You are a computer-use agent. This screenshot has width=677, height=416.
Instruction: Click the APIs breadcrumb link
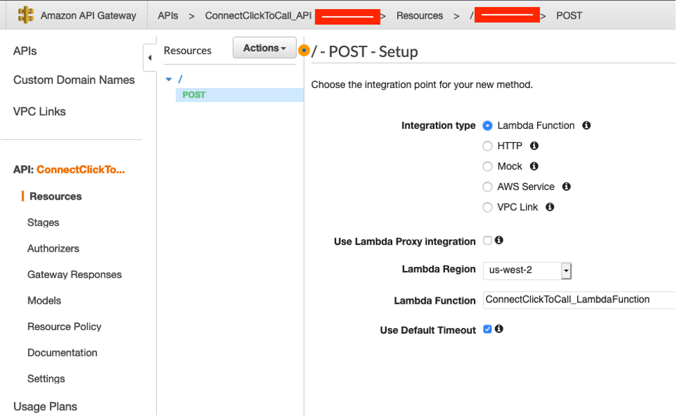tap(166, 15)
